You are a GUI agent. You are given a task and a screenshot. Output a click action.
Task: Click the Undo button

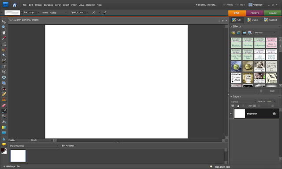(x=228, y=5)
